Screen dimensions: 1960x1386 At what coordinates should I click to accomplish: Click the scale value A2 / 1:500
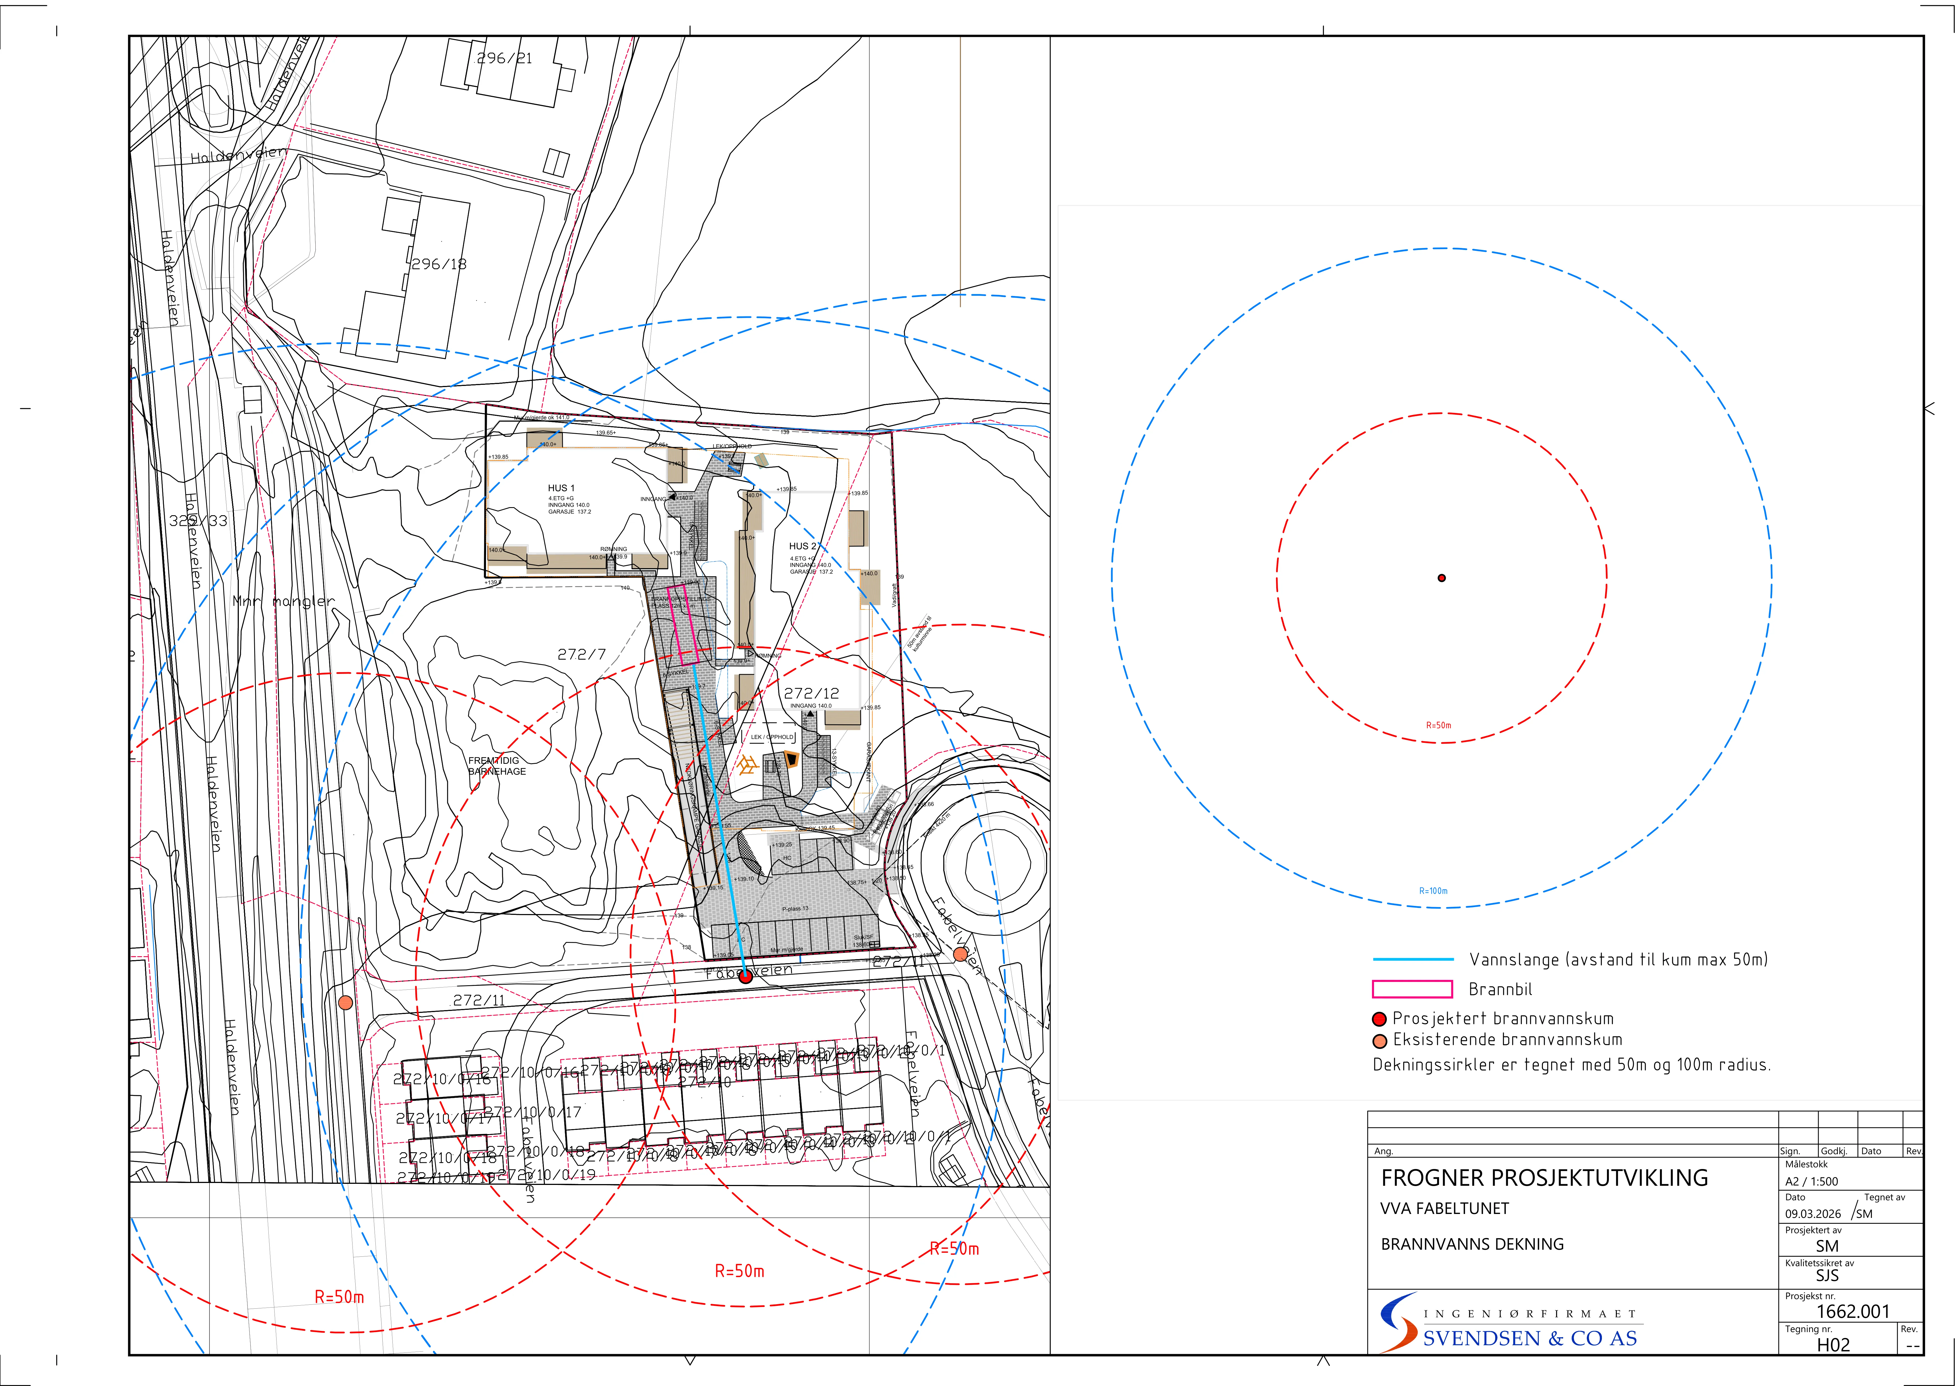[x=1811, y=1182]
